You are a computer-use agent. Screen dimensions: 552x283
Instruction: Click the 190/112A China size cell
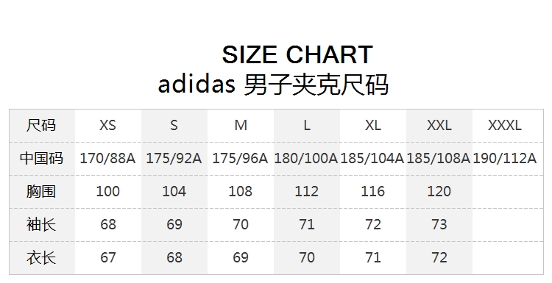(x=504, y=158)
